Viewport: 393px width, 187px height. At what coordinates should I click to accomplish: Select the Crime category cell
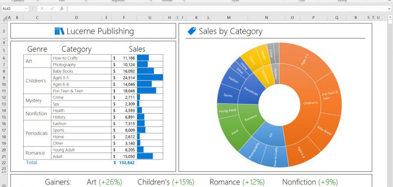81,97
